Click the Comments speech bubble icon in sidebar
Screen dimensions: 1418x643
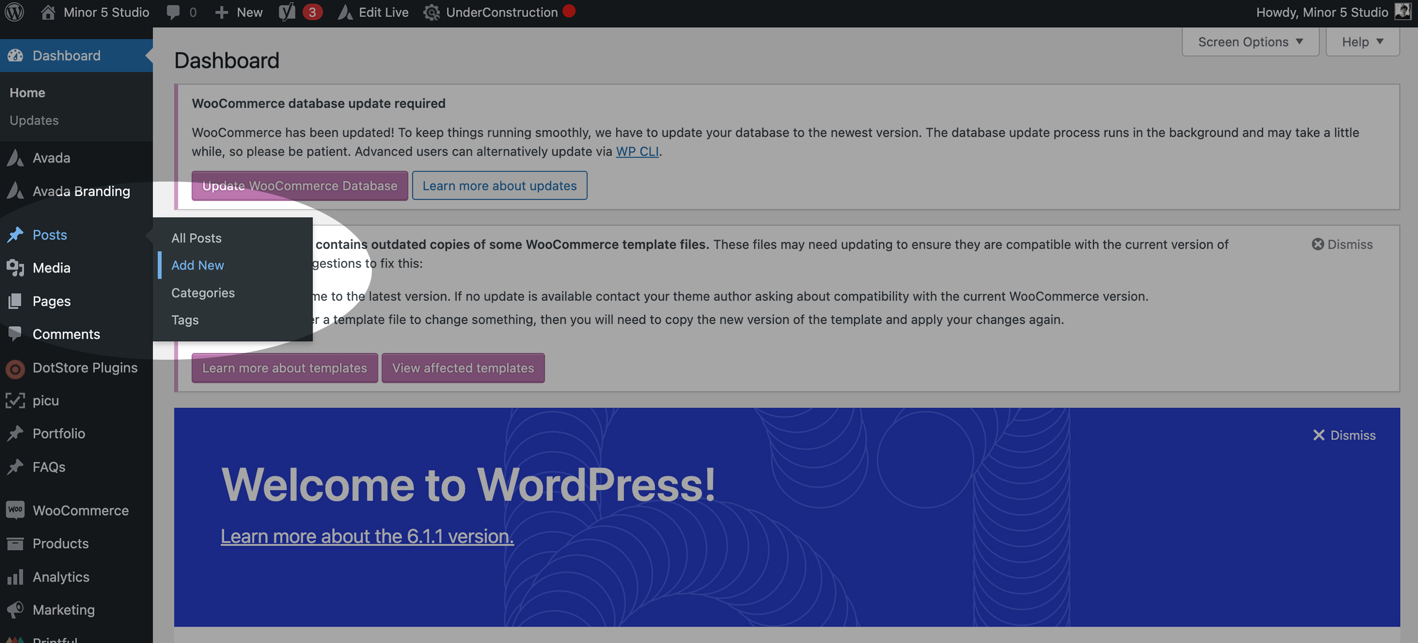point(16,333)
